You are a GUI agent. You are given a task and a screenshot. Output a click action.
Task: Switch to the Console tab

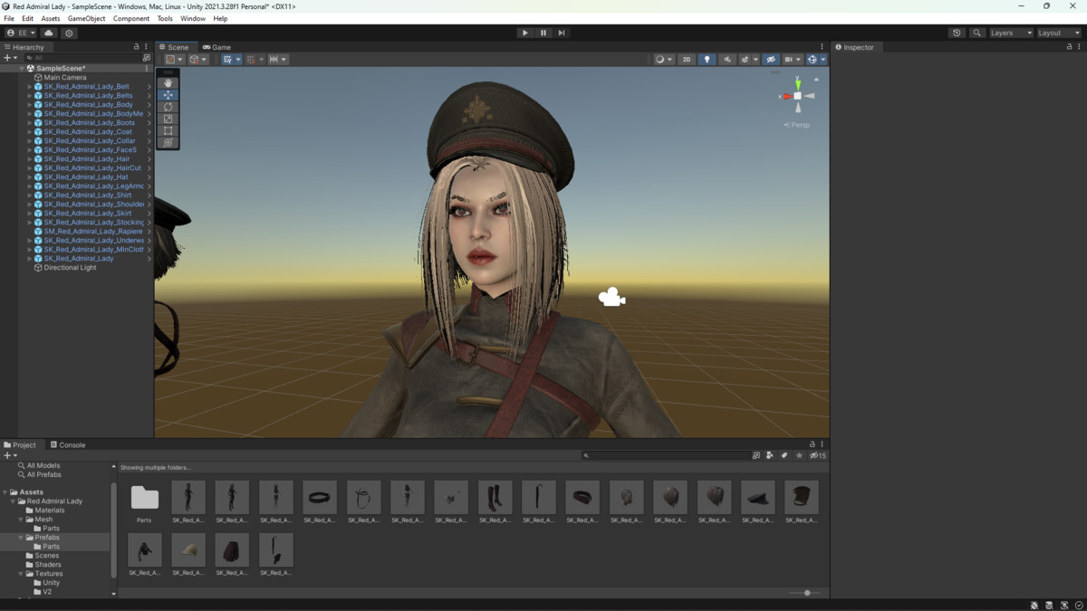(x=68, y=445)
